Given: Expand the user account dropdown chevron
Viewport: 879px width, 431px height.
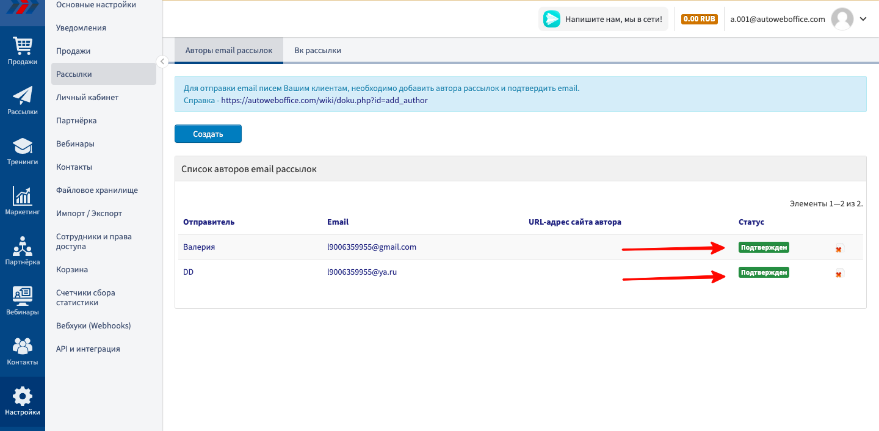Looking at the screenshot, I should (x=863, y=19).
